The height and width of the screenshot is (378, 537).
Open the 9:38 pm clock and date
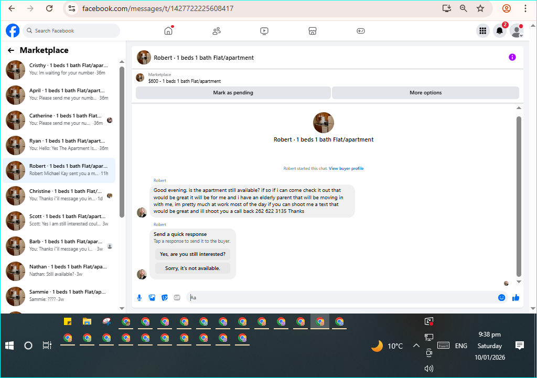pos(490,346)
